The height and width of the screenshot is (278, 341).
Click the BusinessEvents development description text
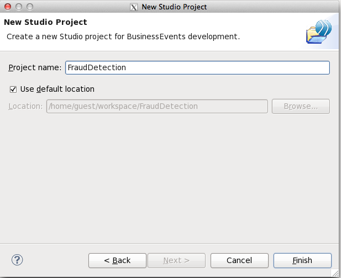[123, 36]
